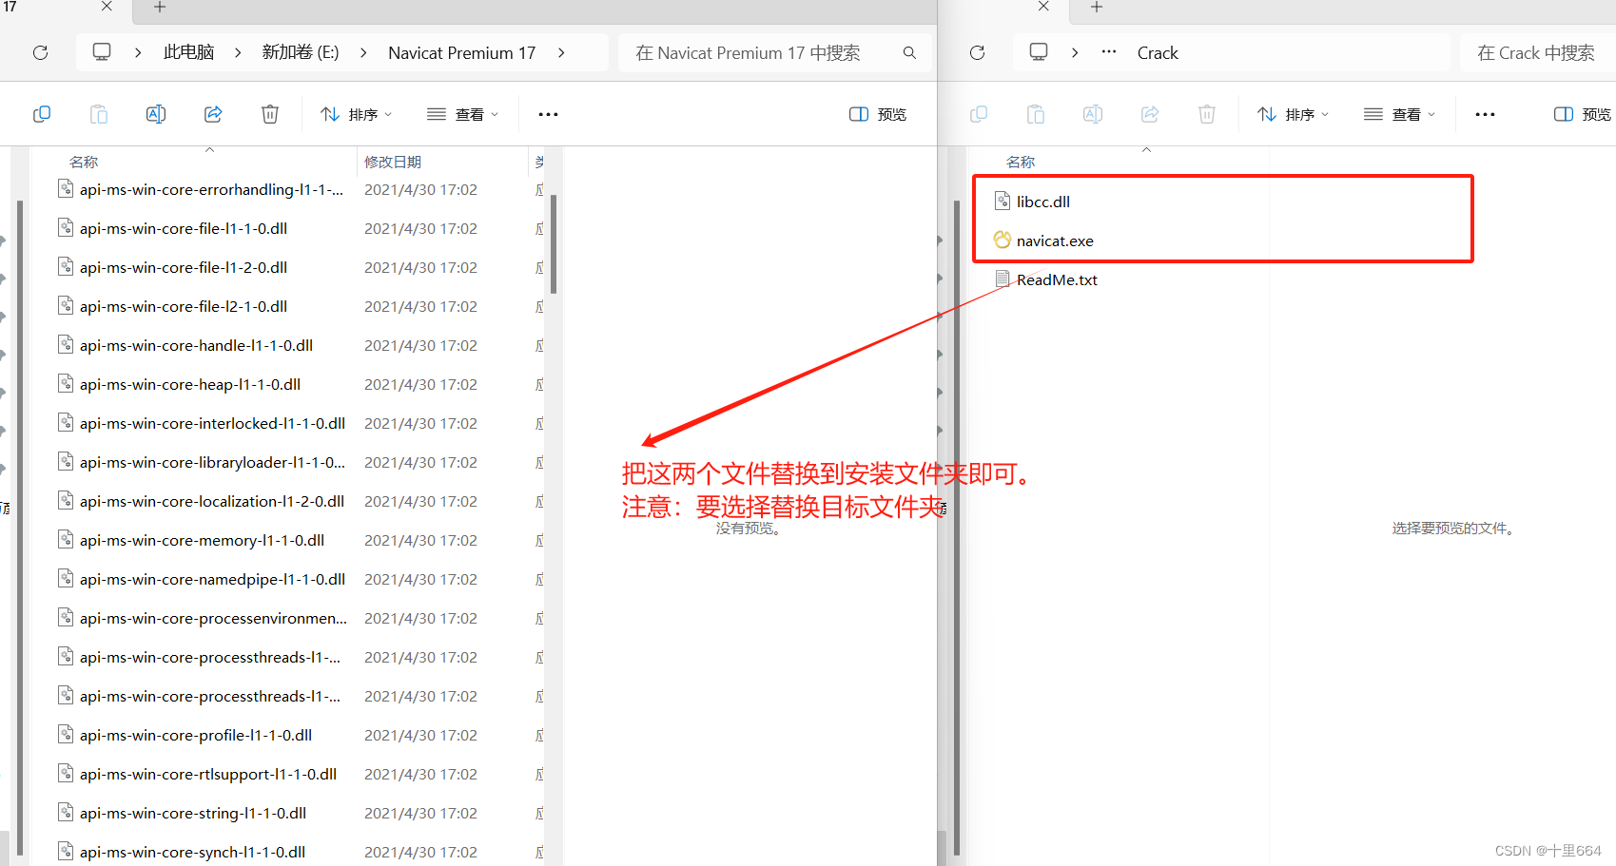The image size is (1616, 866).
Task: Click 新加卷 (E:) breadcrumb
Action: click(x=301, y=52)
